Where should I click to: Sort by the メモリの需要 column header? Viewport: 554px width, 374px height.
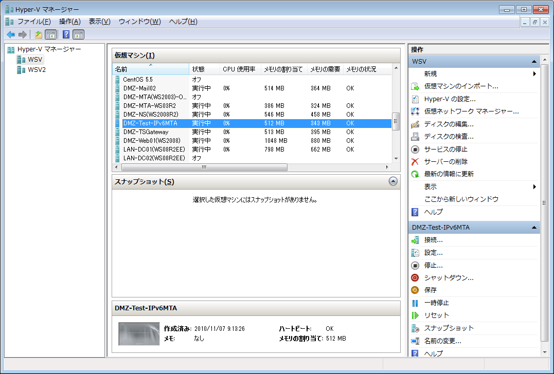coord(325,69)
